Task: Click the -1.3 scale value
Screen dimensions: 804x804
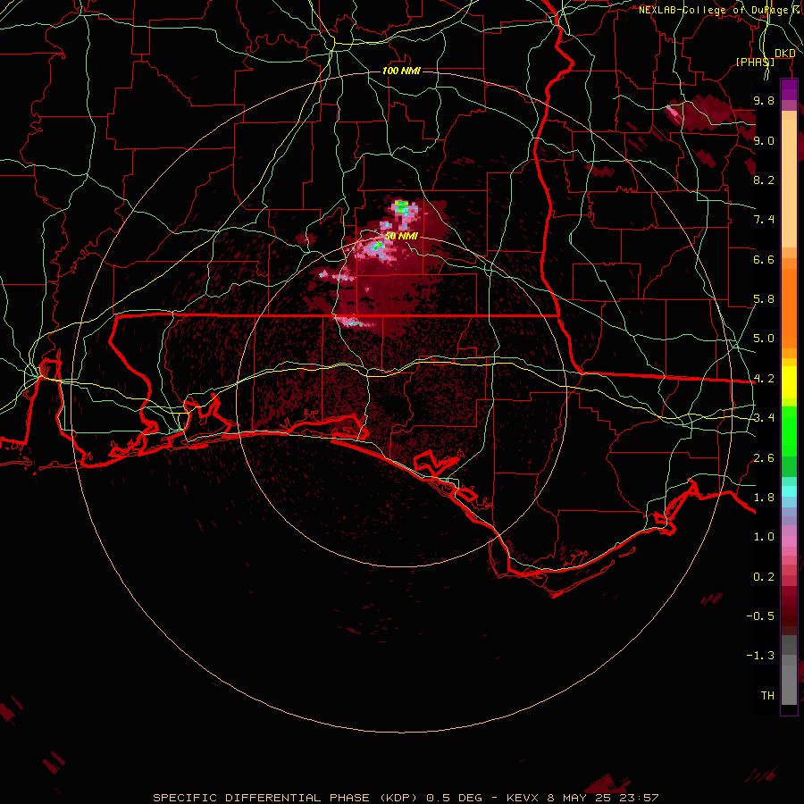Action: pyautogui.click(x=760, y=656)
